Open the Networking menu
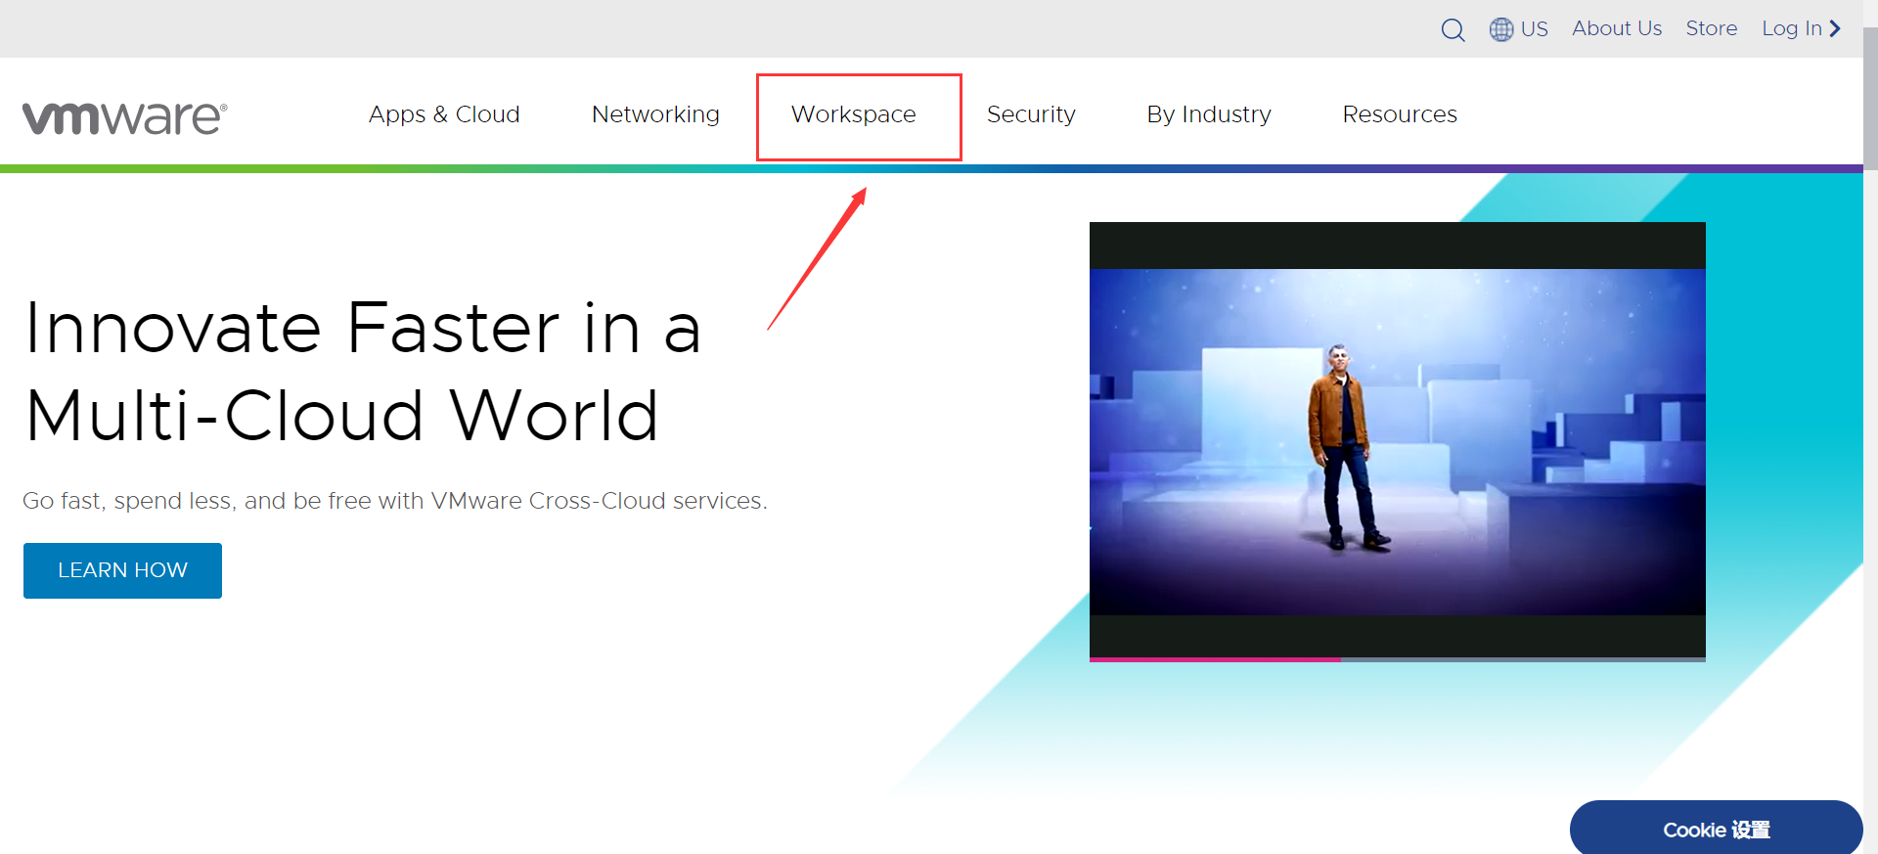This screenshot has width=1878, height=854. [x=655, y=114]
